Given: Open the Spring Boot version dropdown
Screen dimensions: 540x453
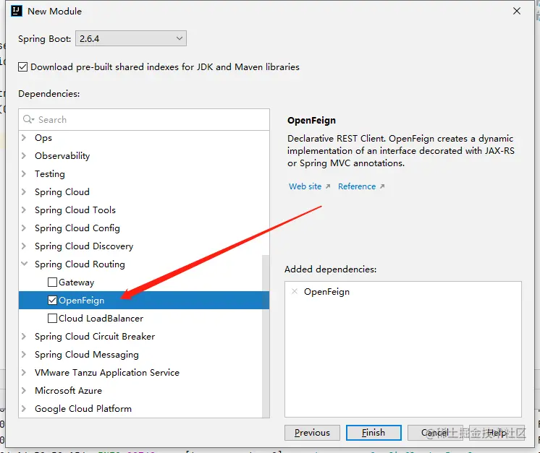Looking at the screenshot, I should [x=131, y=38].
